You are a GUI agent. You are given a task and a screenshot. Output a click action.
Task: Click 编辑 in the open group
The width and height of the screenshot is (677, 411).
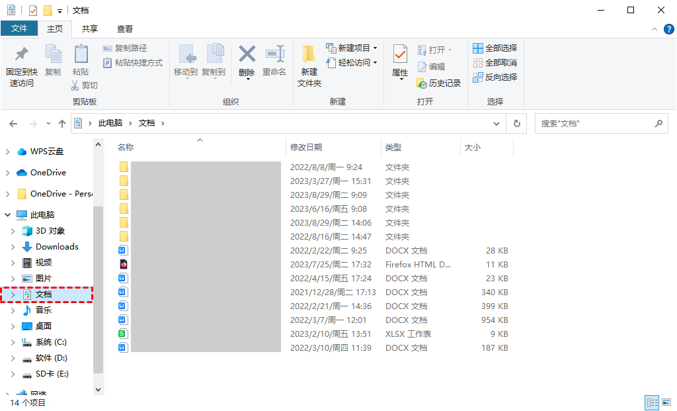(431, 67)
